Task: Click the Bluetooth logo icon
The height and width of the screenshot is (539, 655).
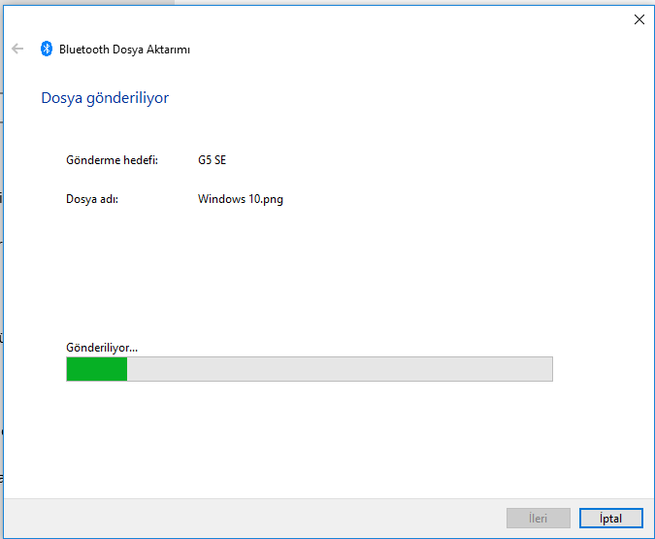Action: (46, 49)
